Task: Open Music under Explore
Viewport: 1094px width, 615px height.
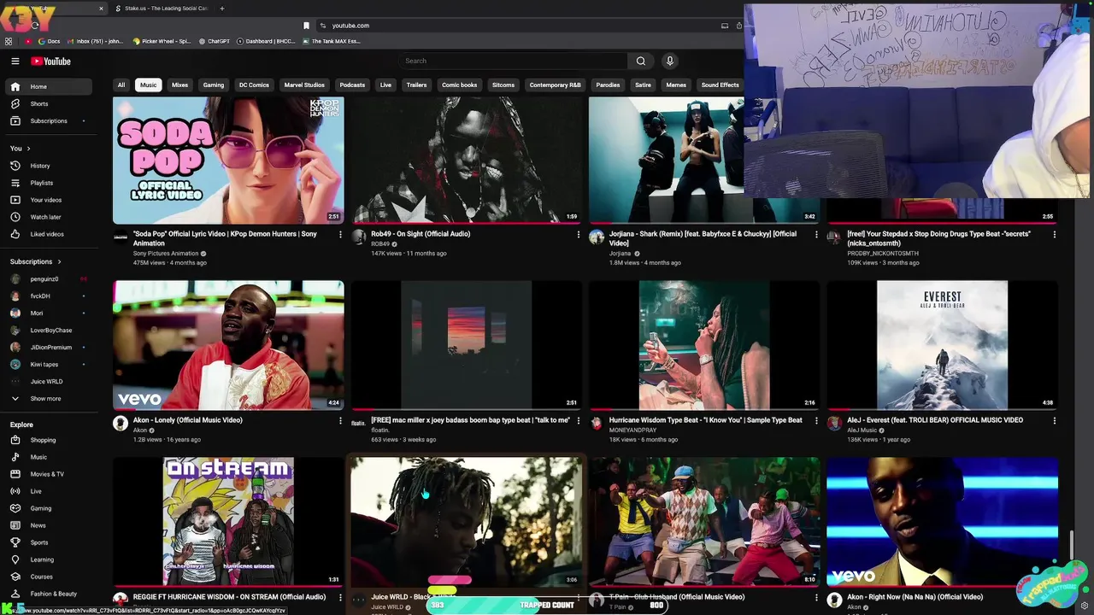Action: 47,457
